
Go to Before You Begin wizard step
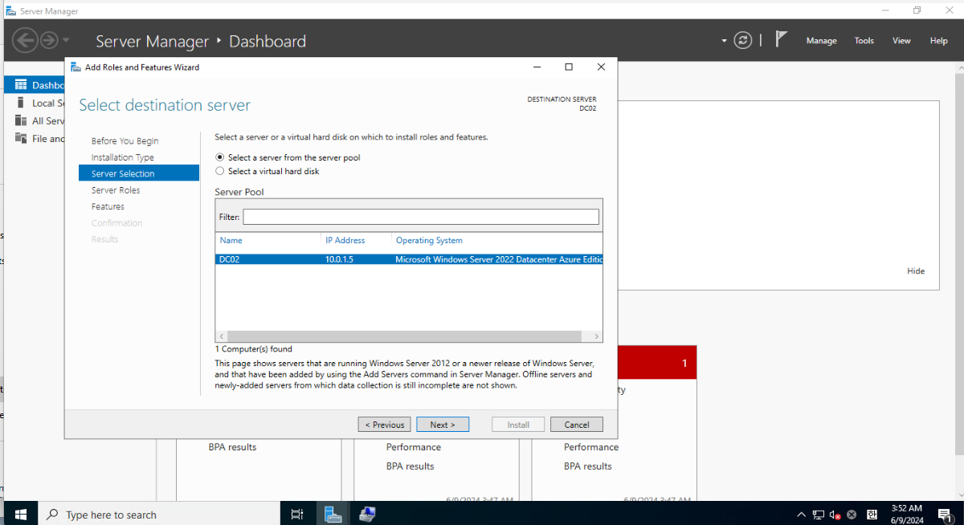coord(125,140)
